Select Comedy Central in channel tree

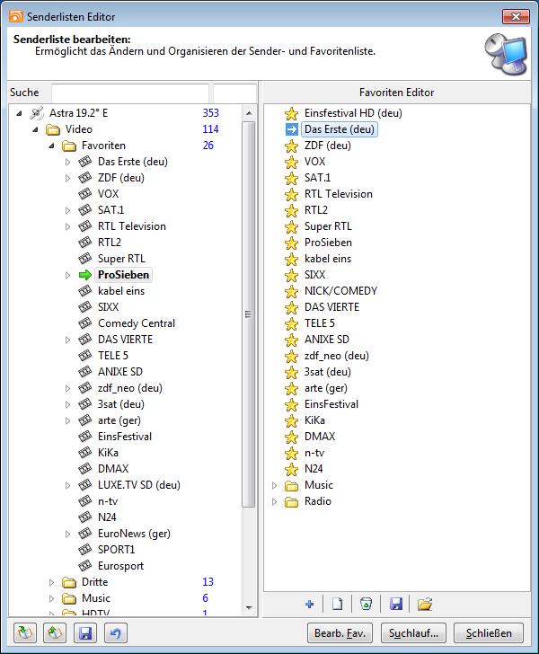(137, 323)
